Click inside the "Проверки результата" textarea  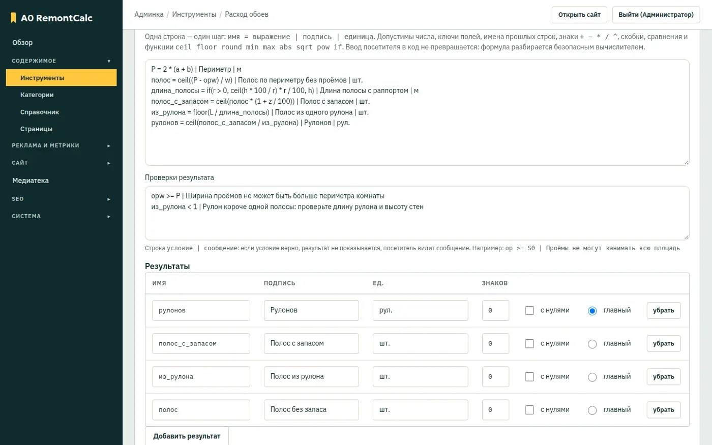[417, 213]
